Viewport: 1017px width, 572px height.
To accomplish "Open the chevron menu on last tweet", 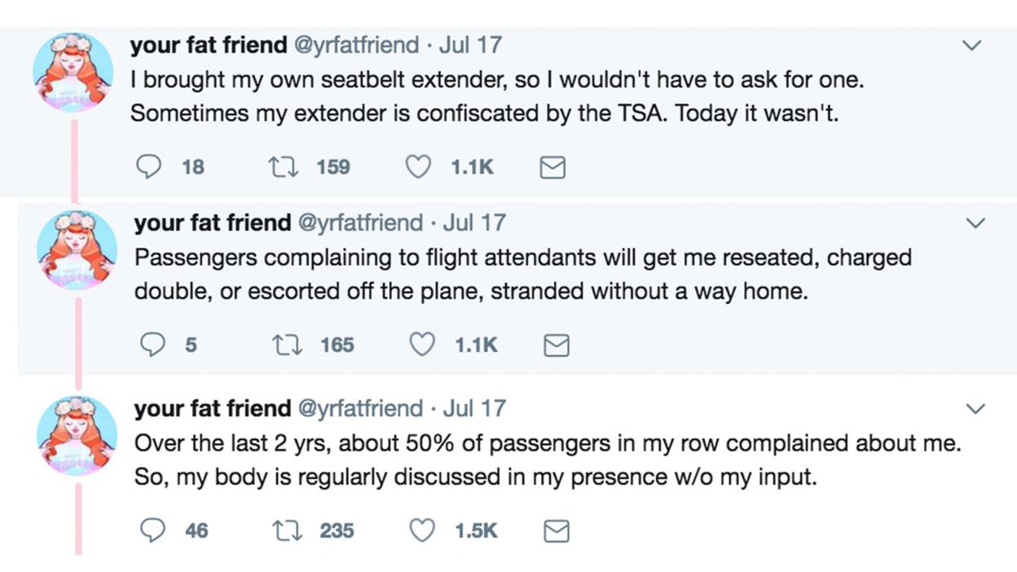I will tap(975, 408).
